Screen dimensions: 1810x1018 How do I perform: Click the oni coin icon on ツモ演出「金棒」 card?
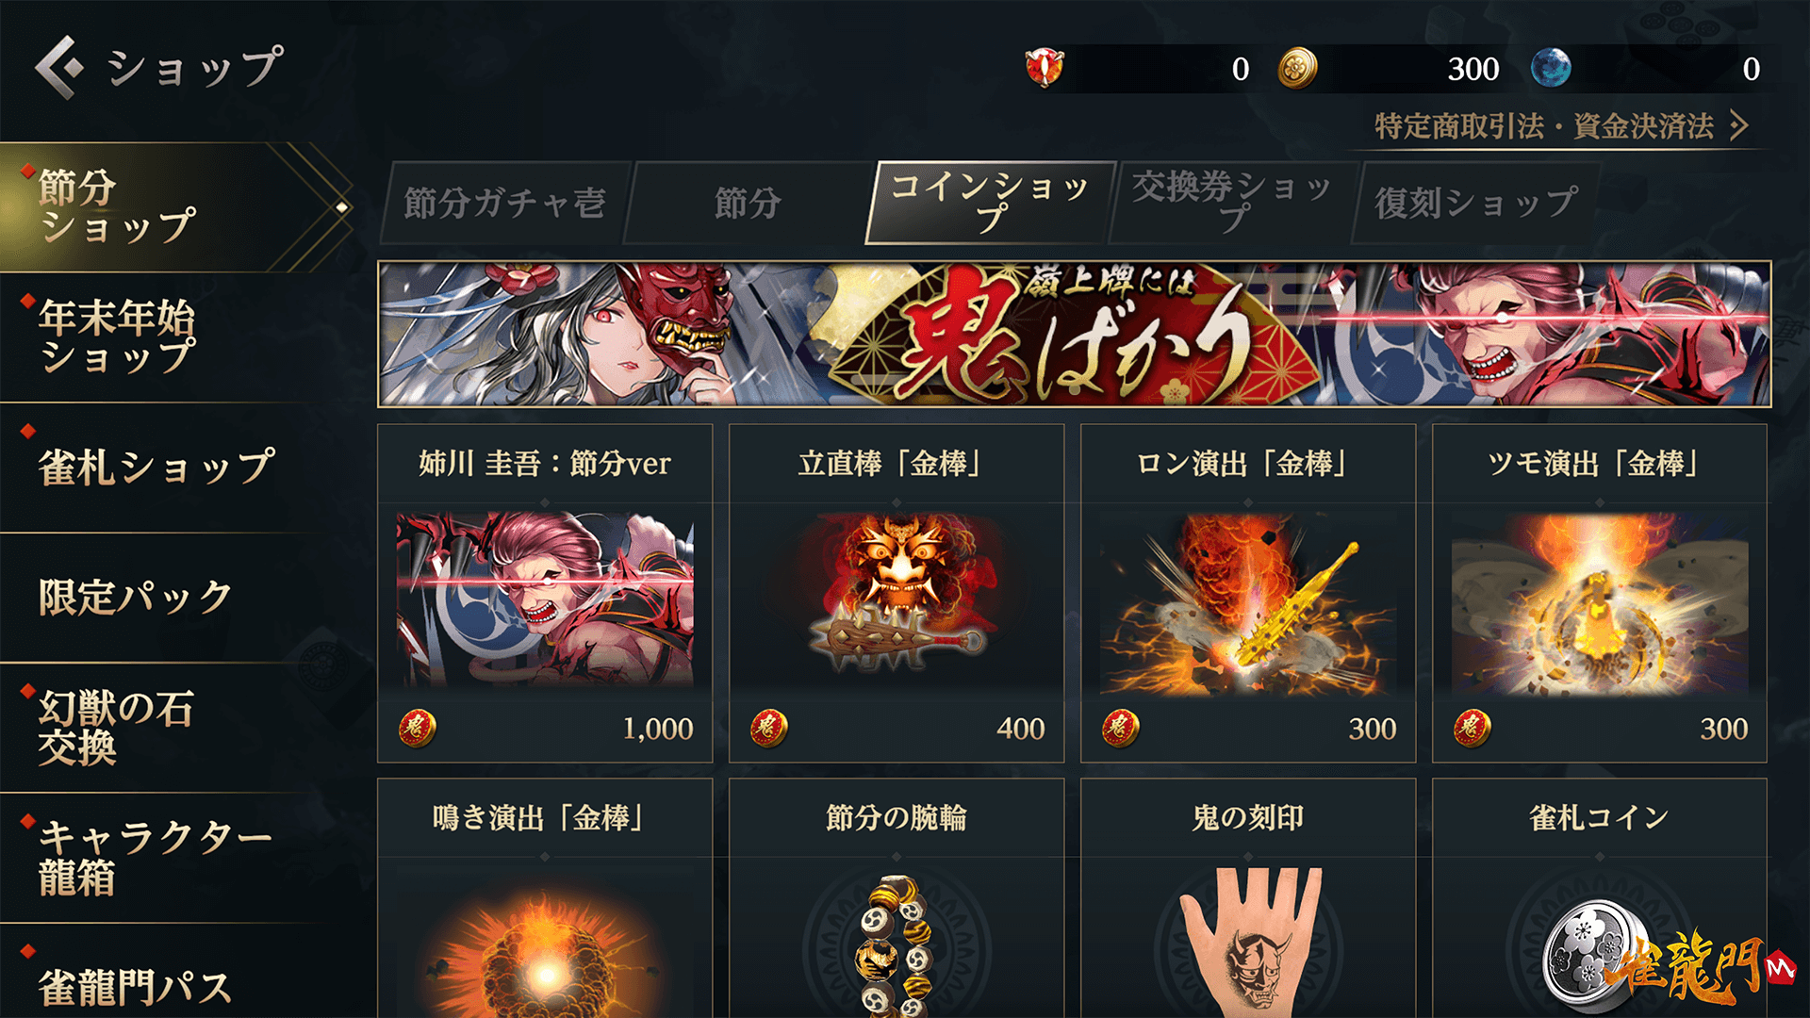1472,729
